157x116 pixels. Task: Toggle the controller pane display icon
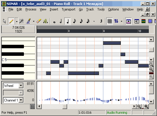[x=129, y=21]
